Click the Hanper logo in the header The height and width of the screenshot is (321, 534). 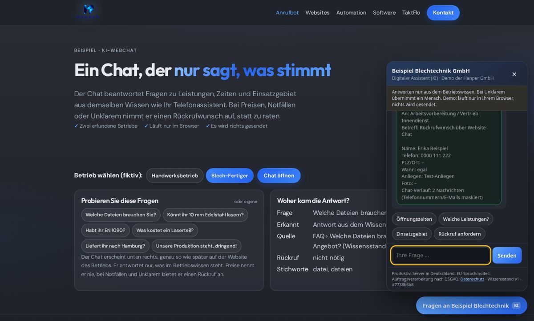point(89,12)
